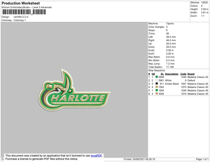
Task: Click the design barcode
Action: 24,12
